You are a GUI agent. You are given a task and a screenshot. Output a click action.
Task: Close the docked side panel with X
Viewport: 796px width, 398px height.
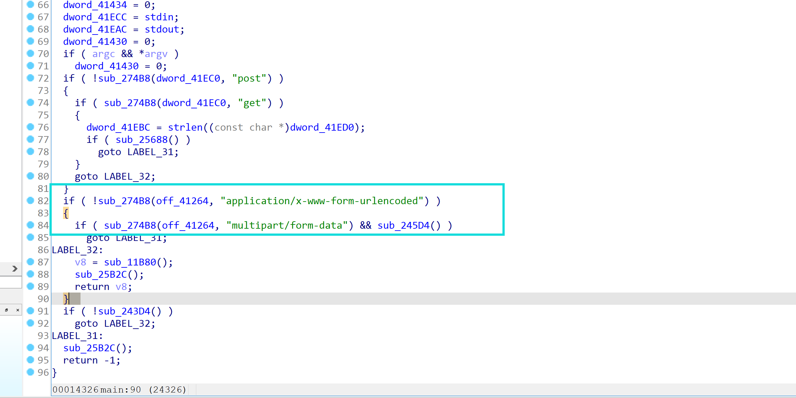click(18, 310)
